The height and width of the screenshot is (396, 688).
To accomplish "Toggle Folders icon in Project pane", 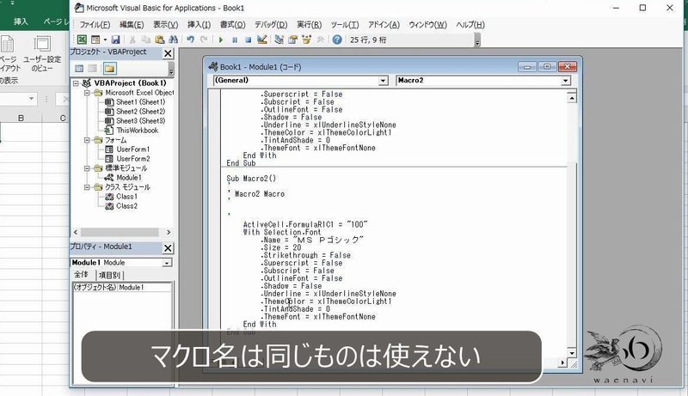I will pos(109,69).
